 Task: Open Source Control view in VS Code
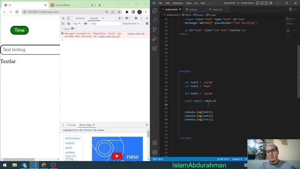click(155, 29)
